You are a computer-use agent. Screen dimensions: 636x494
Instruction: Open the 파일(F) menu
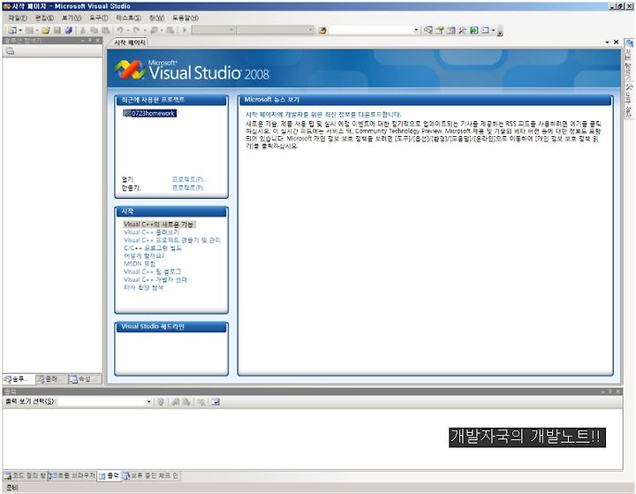(x=18, y=18)
